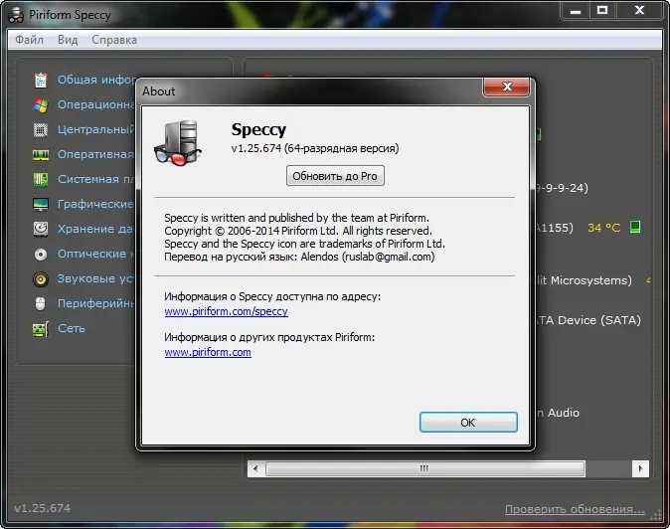Open www.piriform.com link
This screenshot has width=670, height=529.
pyautogui.click(x=208, y=352)
